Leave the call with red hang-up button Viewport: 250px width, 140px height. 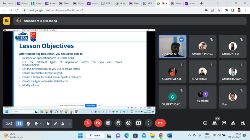point(160,123)
